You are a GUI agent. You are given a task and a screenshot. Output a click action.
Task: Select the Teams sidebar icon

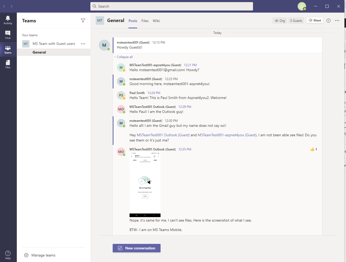coord(8,49)
